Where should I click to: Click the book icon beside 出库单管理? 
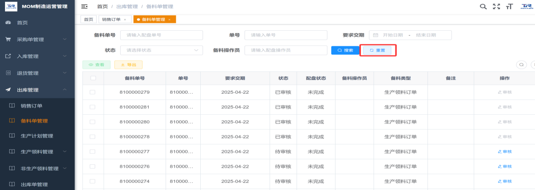[x=12, y=184]
